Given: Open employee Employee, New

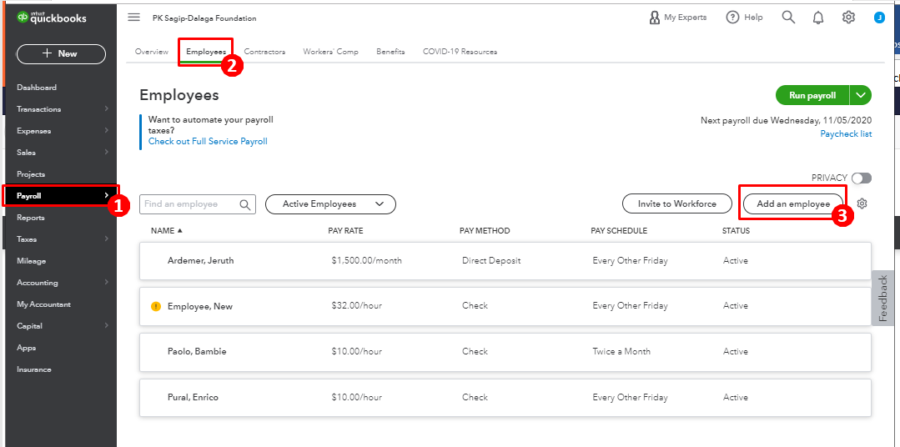Looking at the screenshot, I should pos(199,306).
